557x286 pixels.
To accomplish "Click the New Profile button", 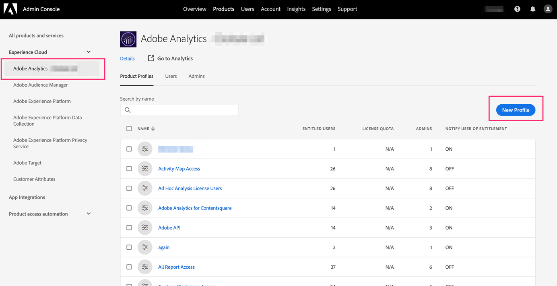I will 516,110.
